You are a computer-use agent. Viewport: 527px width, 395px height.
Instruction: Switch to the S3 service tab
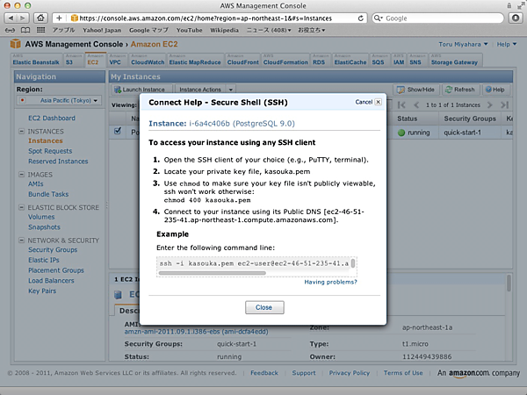tap(73, 60)
